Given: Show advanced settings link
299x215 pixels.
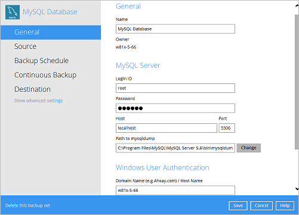Looking at the screenshot, I should [x=38, y=101].
